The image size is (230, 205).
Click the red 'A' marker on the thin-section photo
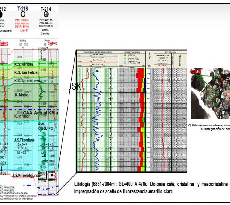point(226,95)
